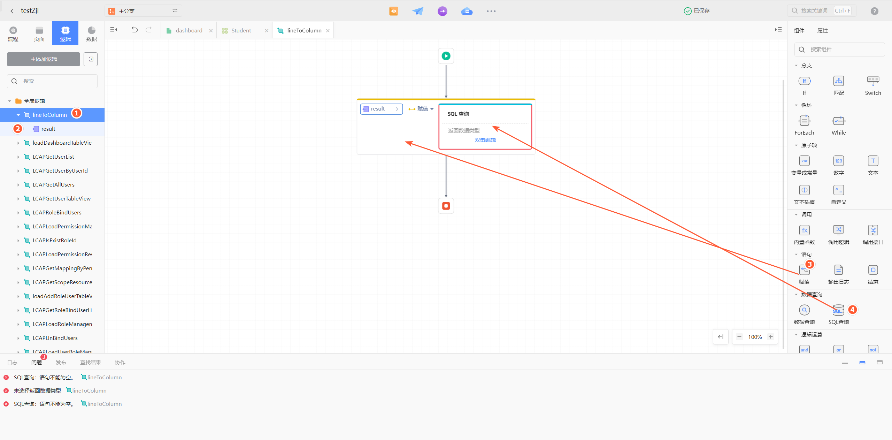Image resolution: width=892 pixels, height=440 pixels.
Task: Collapse the 原子项 component section
Action: coord(796,145)
